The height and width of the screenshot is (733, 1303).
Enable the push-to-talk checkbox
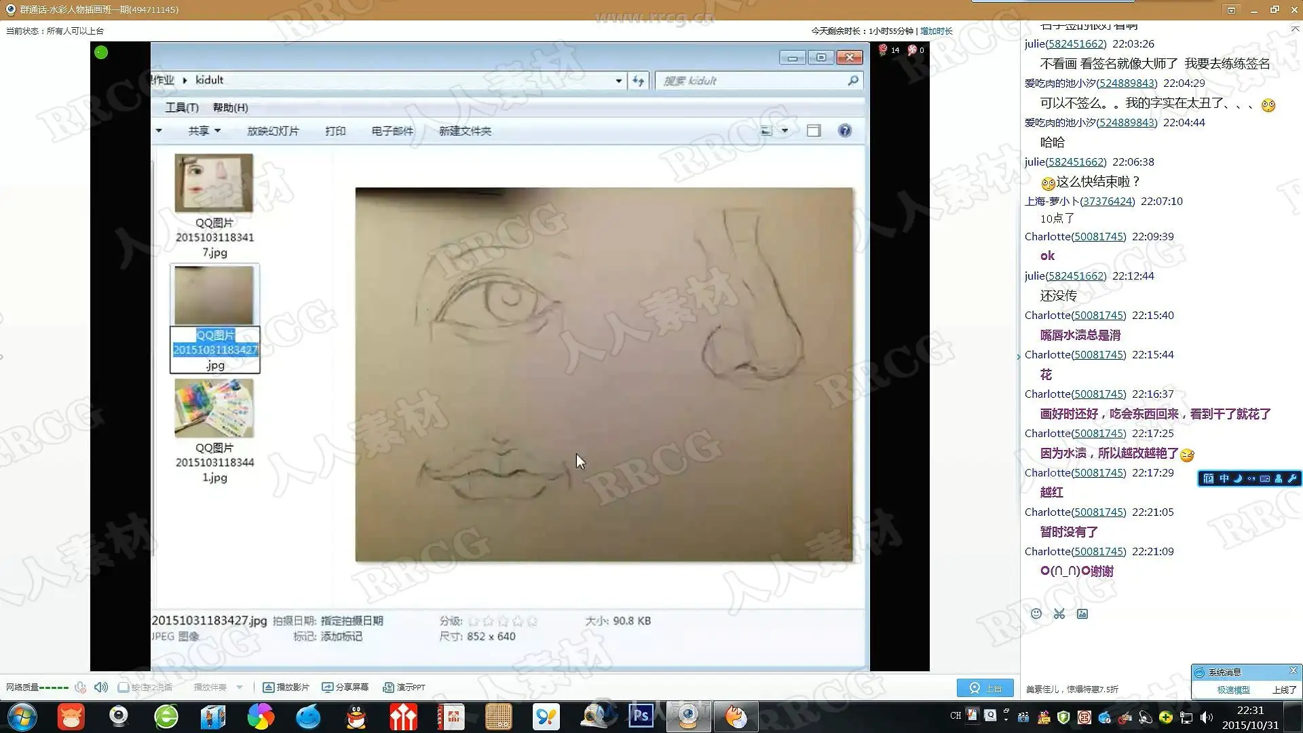124,688
